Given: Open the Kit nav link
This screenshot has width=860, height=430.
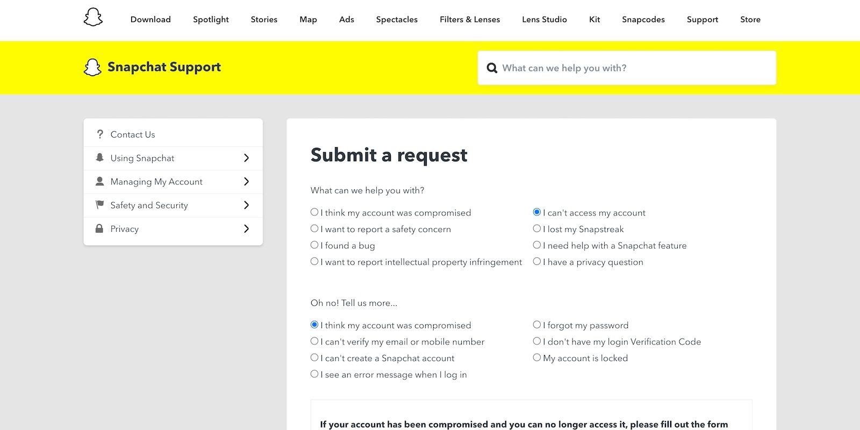Looking at the screenshot, I should pos(594,19).
